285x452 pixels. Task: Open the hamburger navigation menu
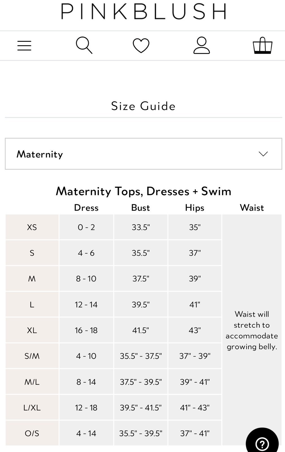[24, 45]
